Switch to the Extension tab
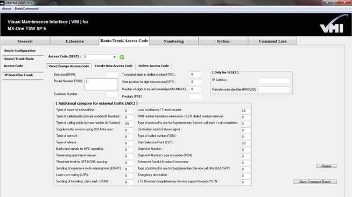The height and width of the screenshot is (197, 352). pyautogui.click(x=74, y=41)
